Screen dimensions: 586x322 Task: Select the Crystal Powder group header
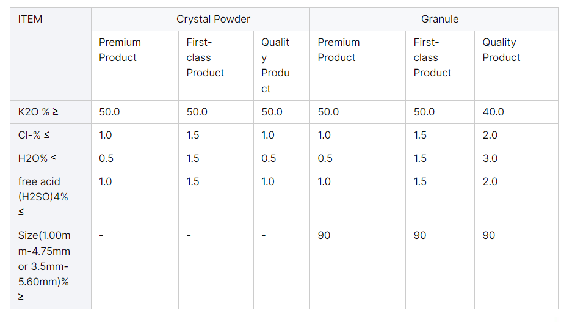pos(213,19)
